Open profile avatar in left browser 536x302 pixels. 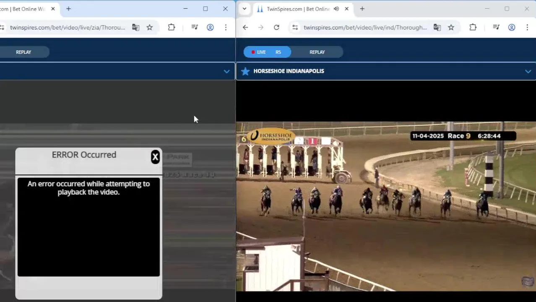click(x=210, y=27)
